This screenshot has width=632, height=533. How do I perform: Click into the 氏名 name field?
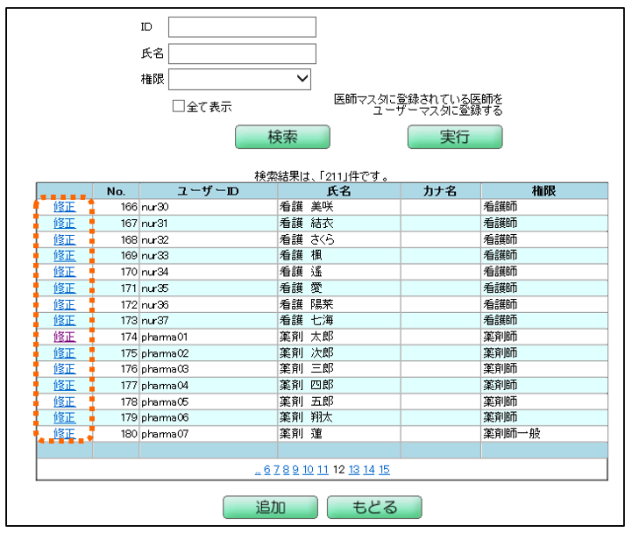pos(241,53)
